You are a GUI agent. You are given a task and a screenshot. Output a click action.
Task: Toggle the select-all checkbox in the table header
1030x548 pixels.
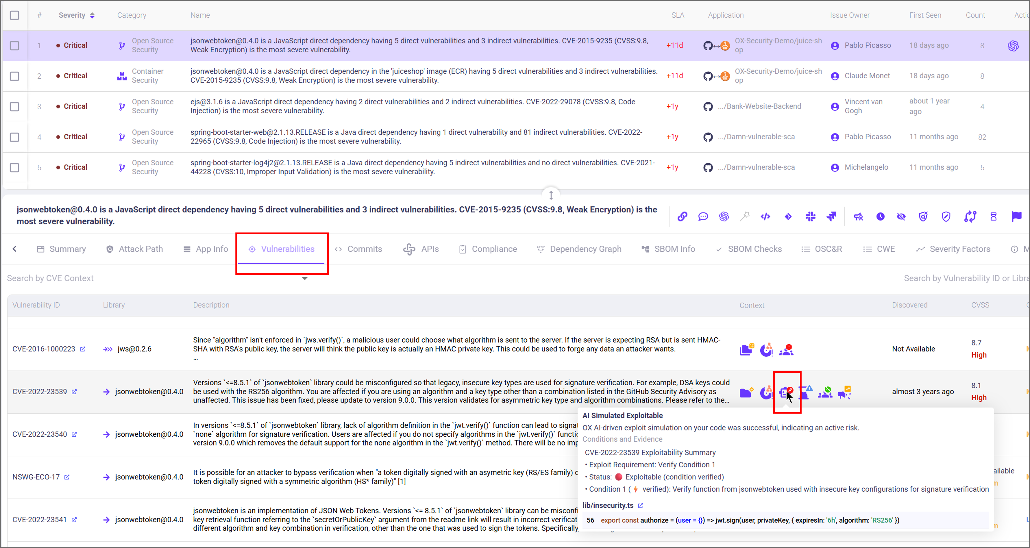coord(14,15)
